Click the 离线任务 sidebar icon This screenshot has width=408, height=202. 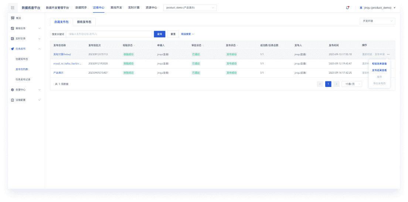13,28
